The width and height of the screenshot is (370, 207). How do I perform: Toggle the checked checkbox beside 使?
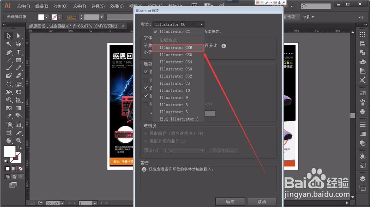pyautogui.click(x=146, y=96)
